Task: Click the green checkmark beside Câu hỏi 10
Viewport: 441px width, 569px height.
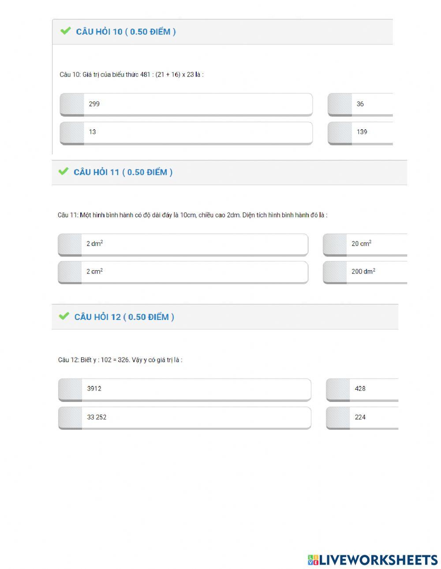Action: click(x=66, y=31)
